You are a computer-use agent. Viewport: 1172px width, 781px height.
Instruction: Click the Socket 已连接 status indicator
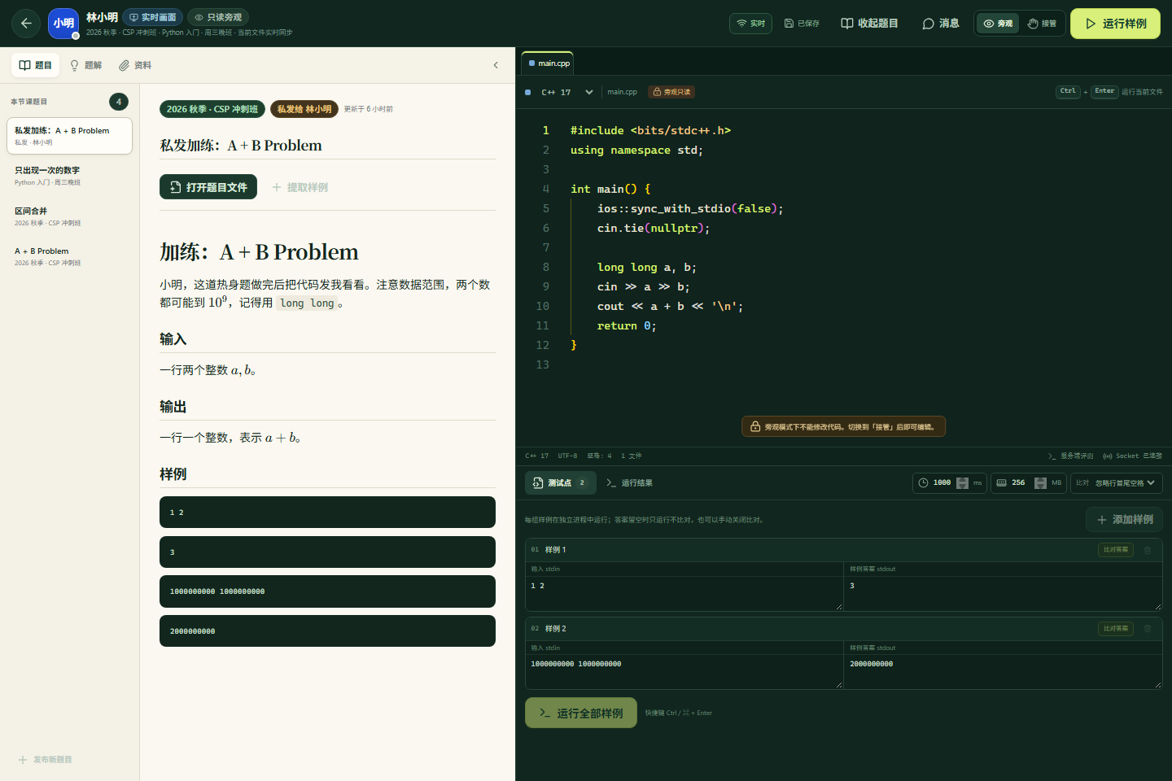click(x=1132, y=456)
